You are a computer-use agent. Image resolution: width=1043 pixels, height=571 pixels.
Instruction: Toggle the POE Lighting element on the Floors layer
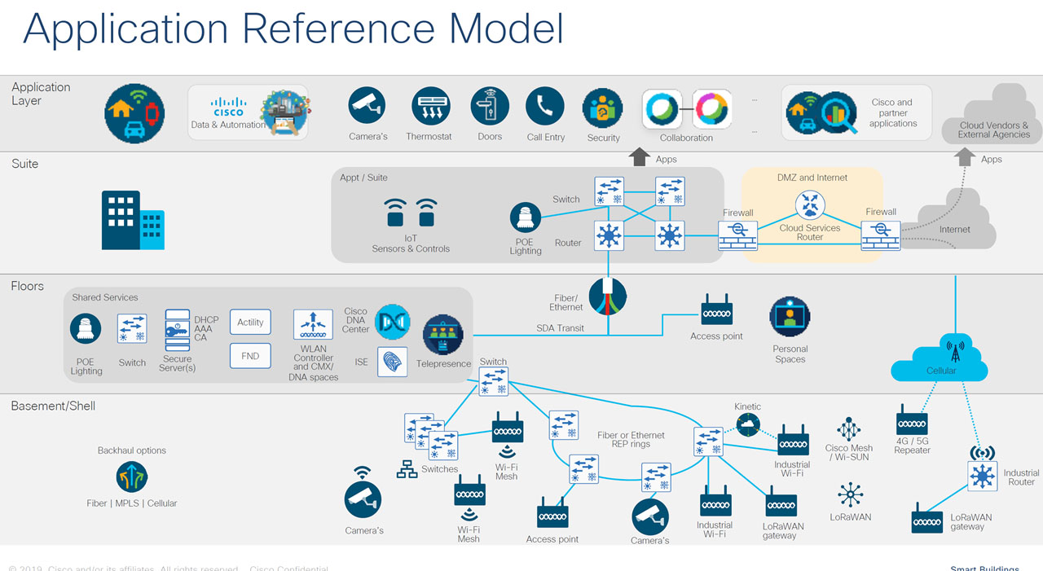pyautogui.click(x=86, y=328)
